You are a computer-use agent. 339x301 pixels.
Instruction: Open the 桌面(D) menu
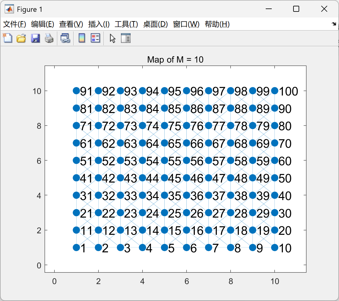point(155,24)
